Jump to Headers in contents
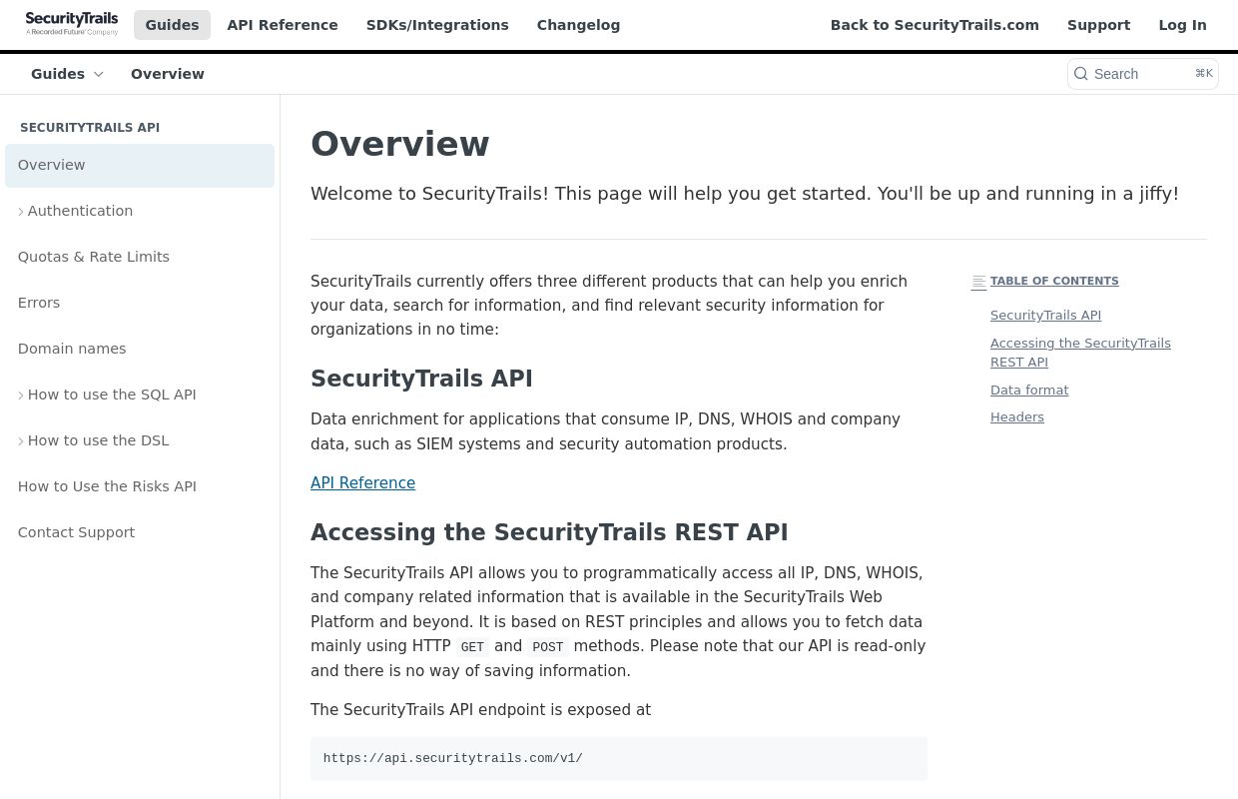 [1017, 417]
